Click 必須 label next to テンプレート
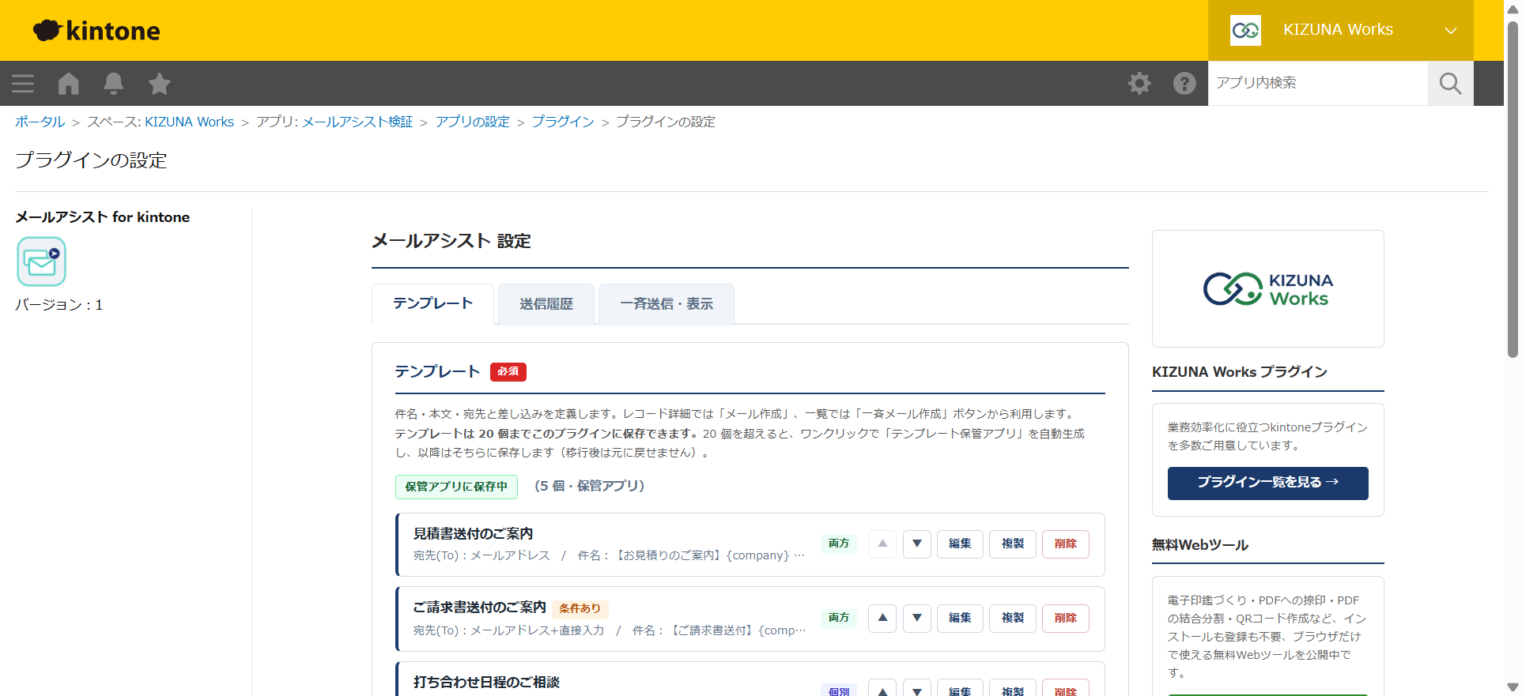 pos(508,371)
